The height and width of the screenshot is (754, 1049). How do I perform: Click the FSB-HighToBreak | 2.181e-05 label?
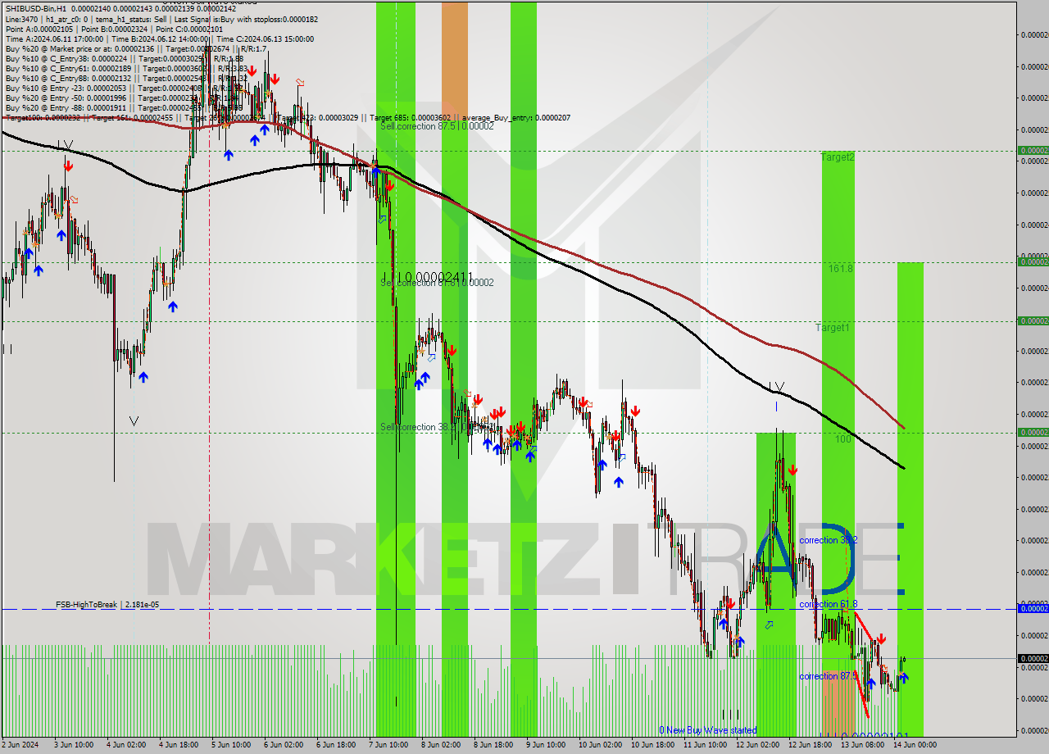pos(107,605)
